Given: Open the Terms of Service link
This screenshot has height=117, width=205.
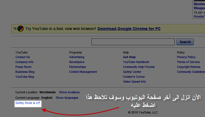Looking at the screenshot, I should pyautogui.click(x=188, y=62).
